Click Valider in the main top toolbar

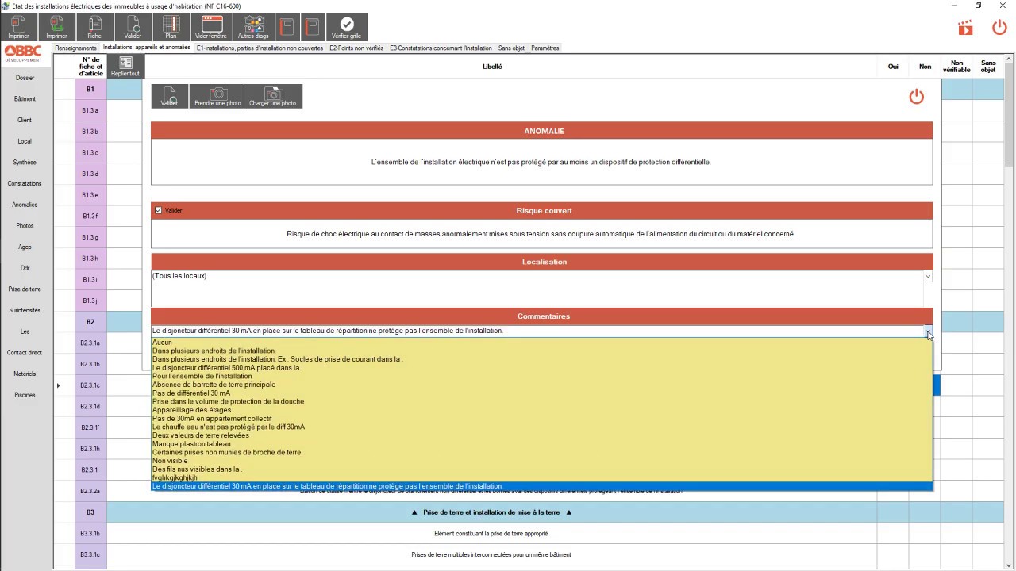pyautogui.click(x=133, y=27)
